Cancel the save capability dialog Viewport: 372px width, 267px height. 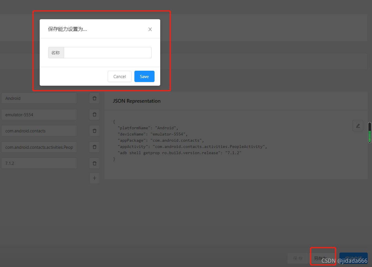[x=120, y=76]
